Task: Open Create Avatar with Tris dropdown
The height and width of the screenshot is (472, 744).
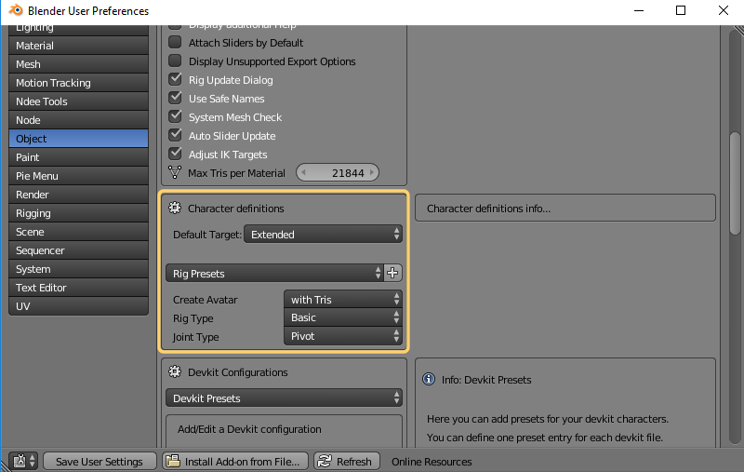Action: (x=342, y=299)
